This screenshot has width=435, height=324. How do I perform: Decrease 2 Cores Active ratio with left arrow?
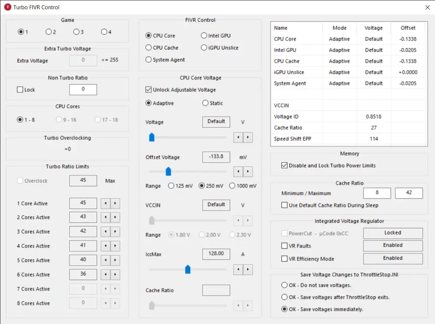pos(105,217)
